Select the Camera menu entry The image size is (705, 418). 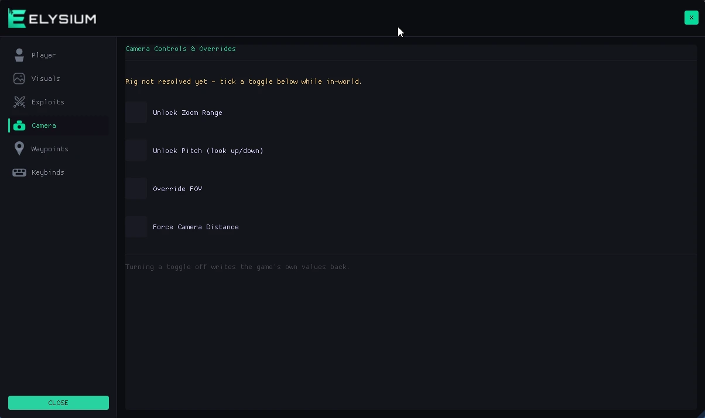coord(59,125)
